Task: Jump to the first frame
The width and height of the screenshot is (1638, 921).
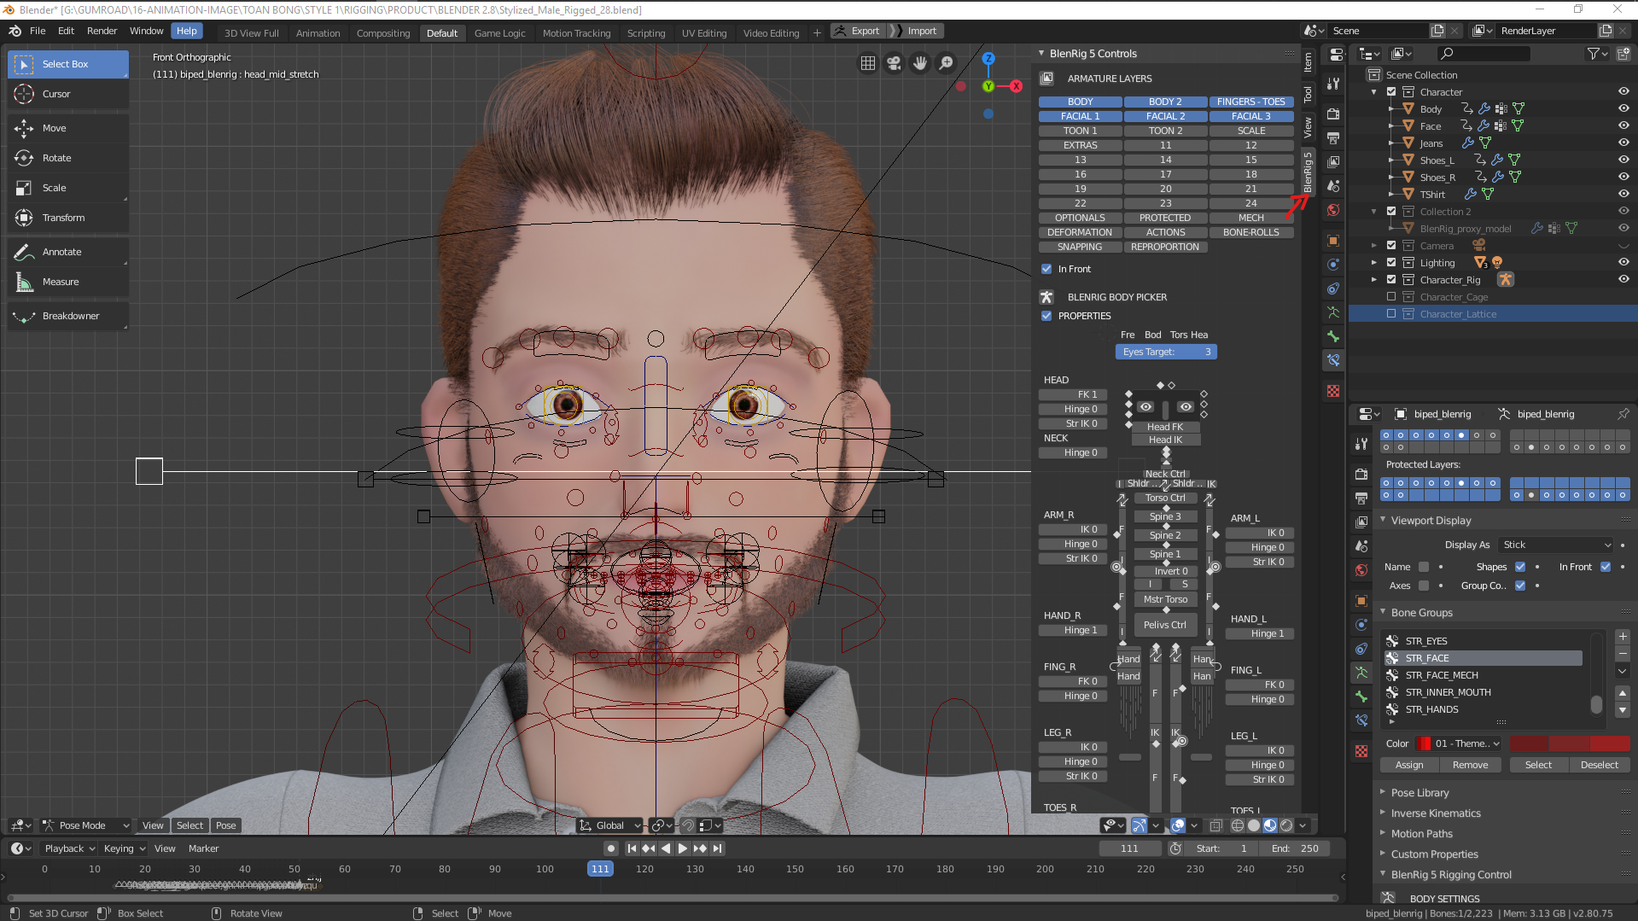Action: tap(631, 848)
